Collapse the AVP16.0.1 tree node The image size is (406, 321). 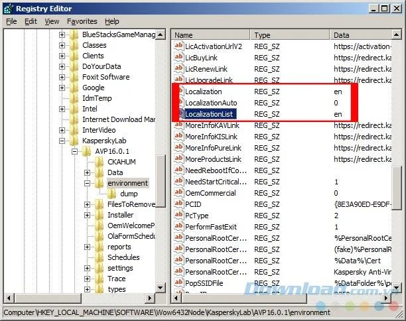pyautogui.click(x=74, y=151)
